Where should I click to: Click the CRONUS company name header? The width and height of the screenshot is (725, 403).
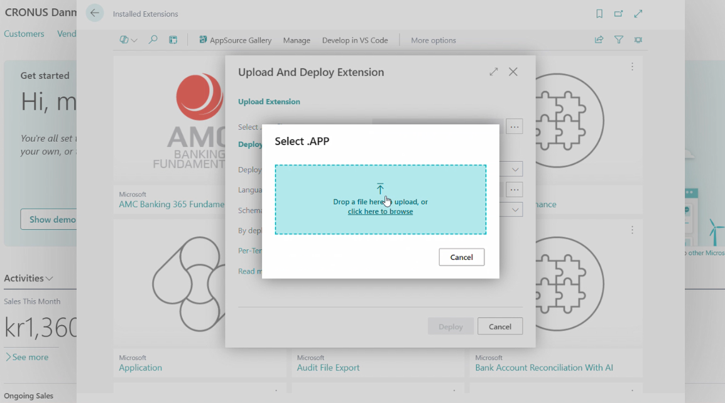click(40, 13)
